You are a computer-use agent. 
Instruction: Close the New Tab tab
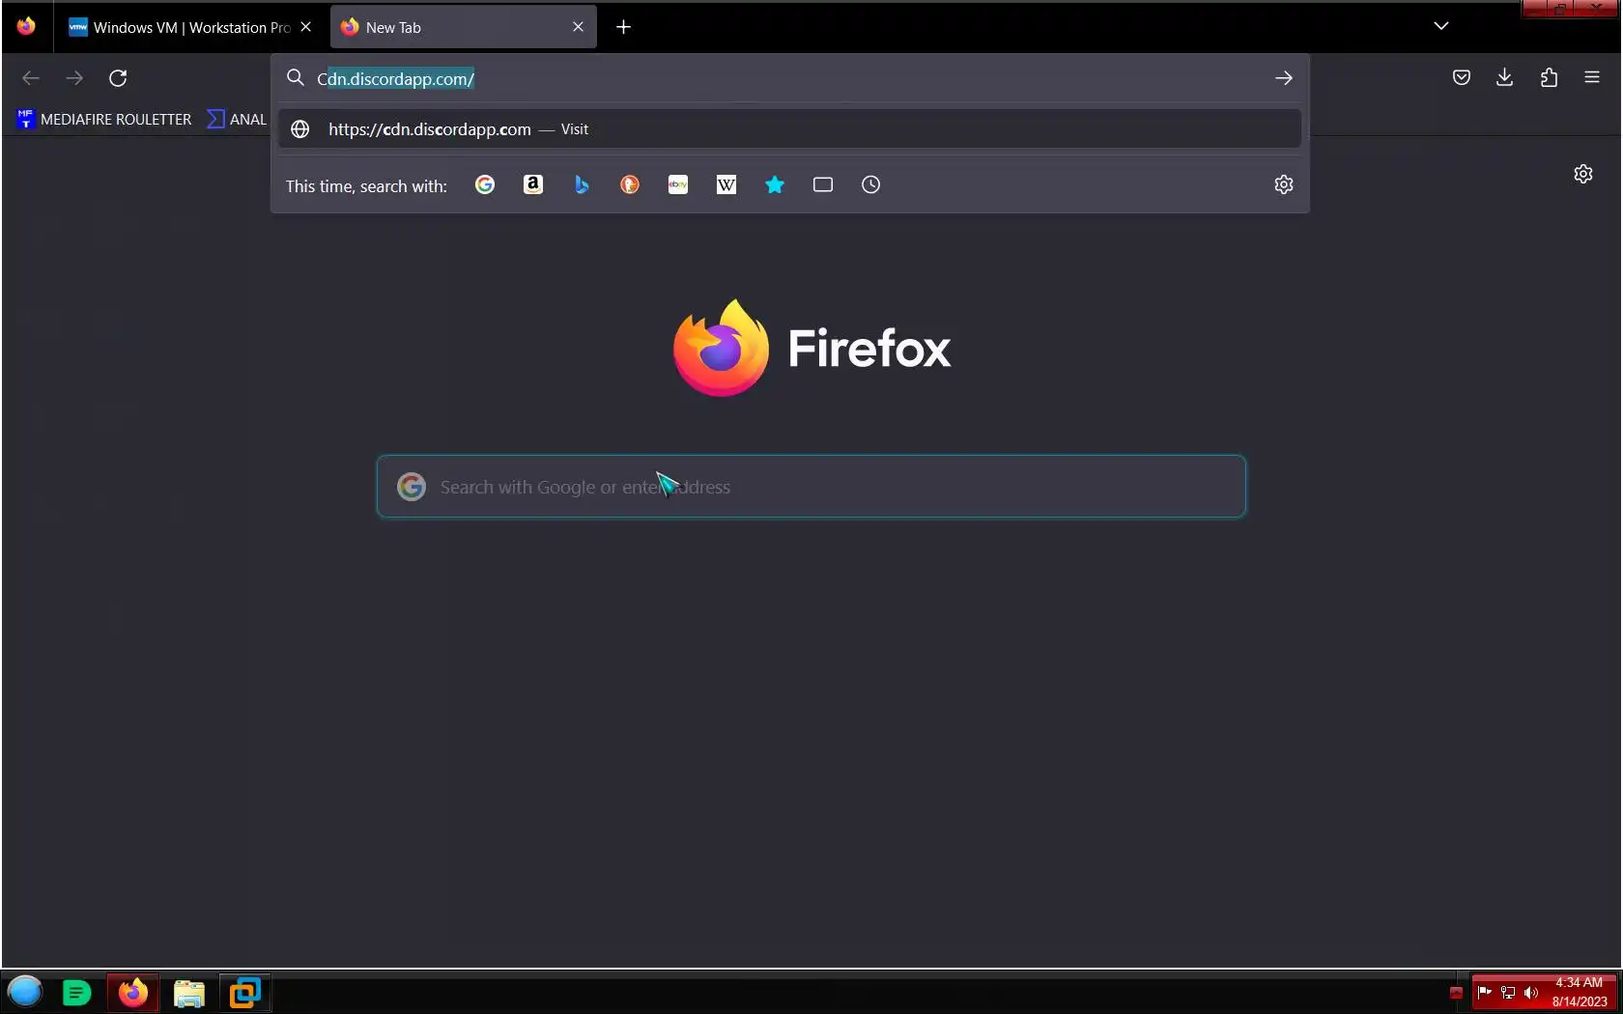pos(578,27)
